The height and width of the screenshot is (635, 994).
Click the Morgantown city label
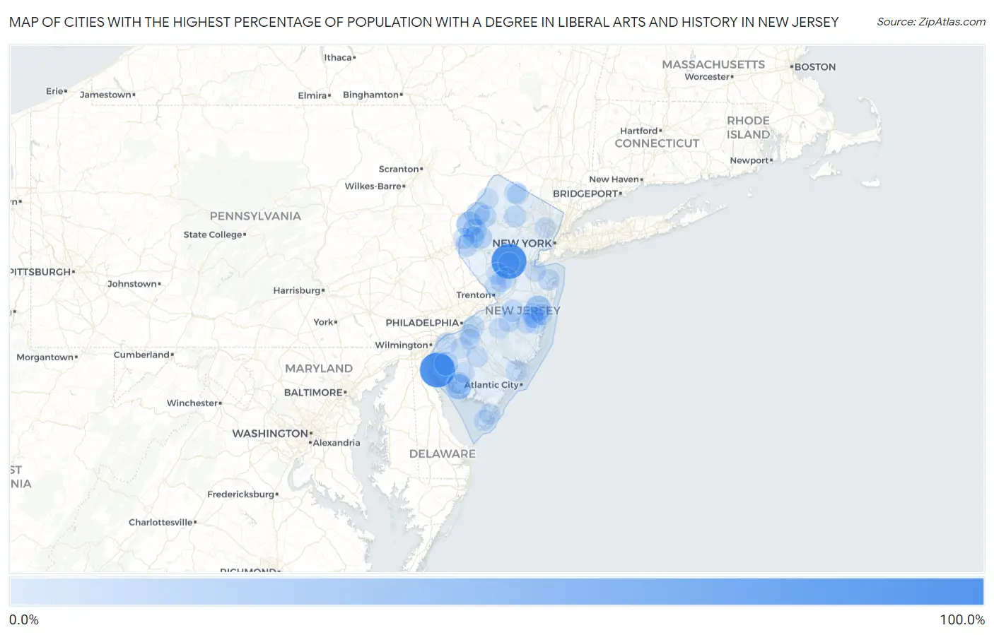coord(45,357)
